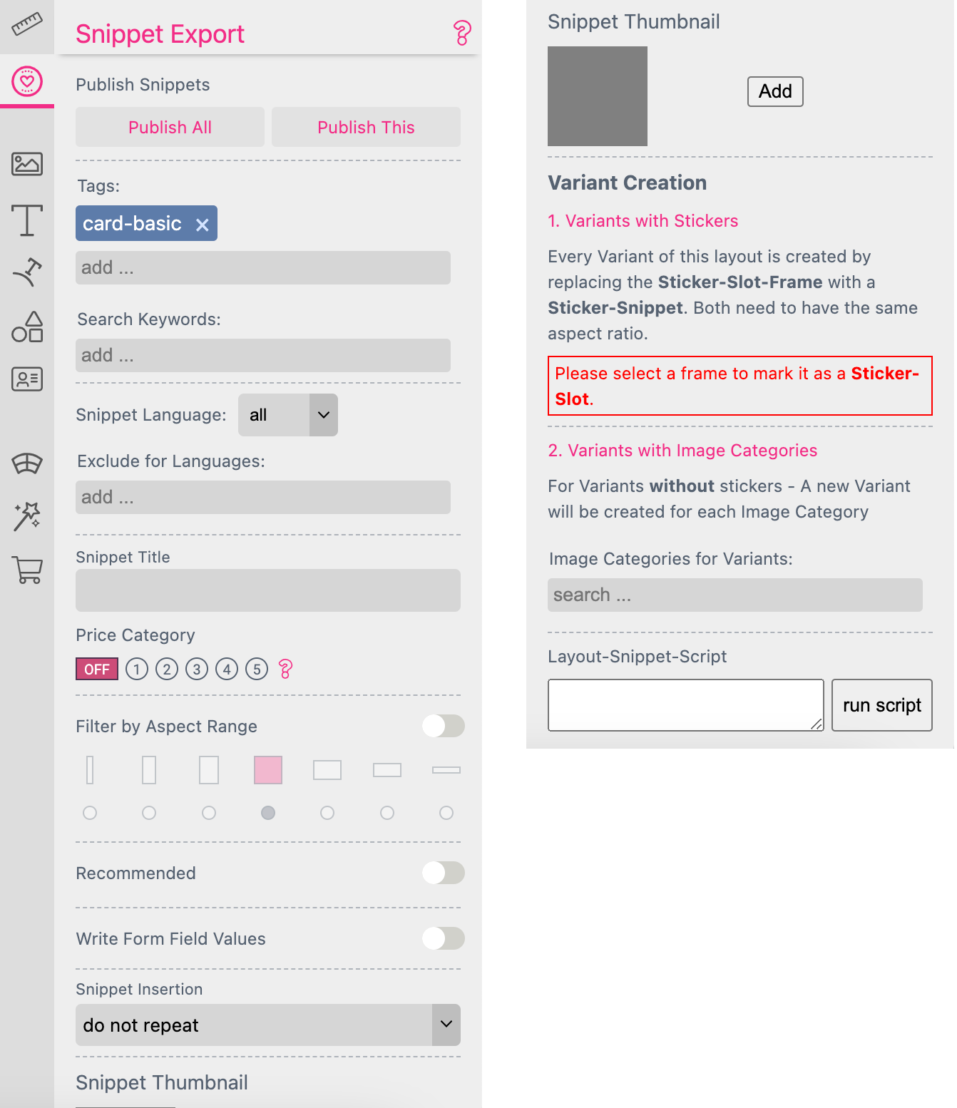Click the magic wand effects icon
The image size is (957, 1108).
(27, 516)
